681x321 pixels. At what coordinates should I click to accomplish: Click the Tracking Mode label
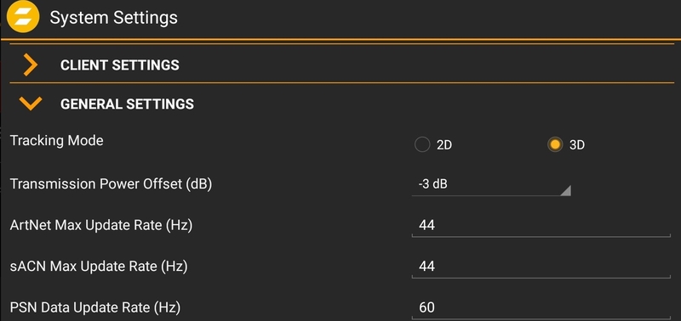(x=57, y=141)
